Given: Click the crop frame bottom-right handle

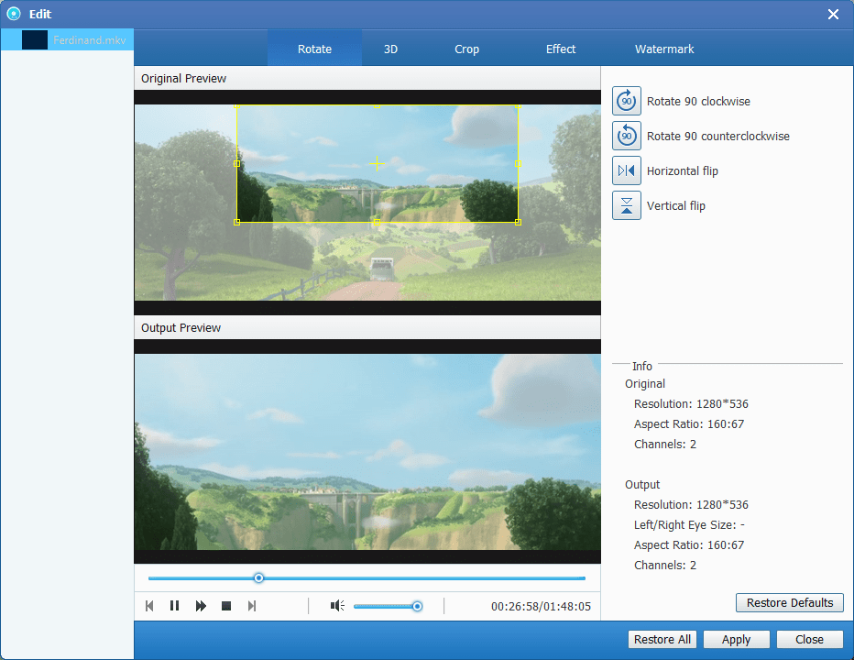Looking at the screenshot, I should click(x=518, y=222).
